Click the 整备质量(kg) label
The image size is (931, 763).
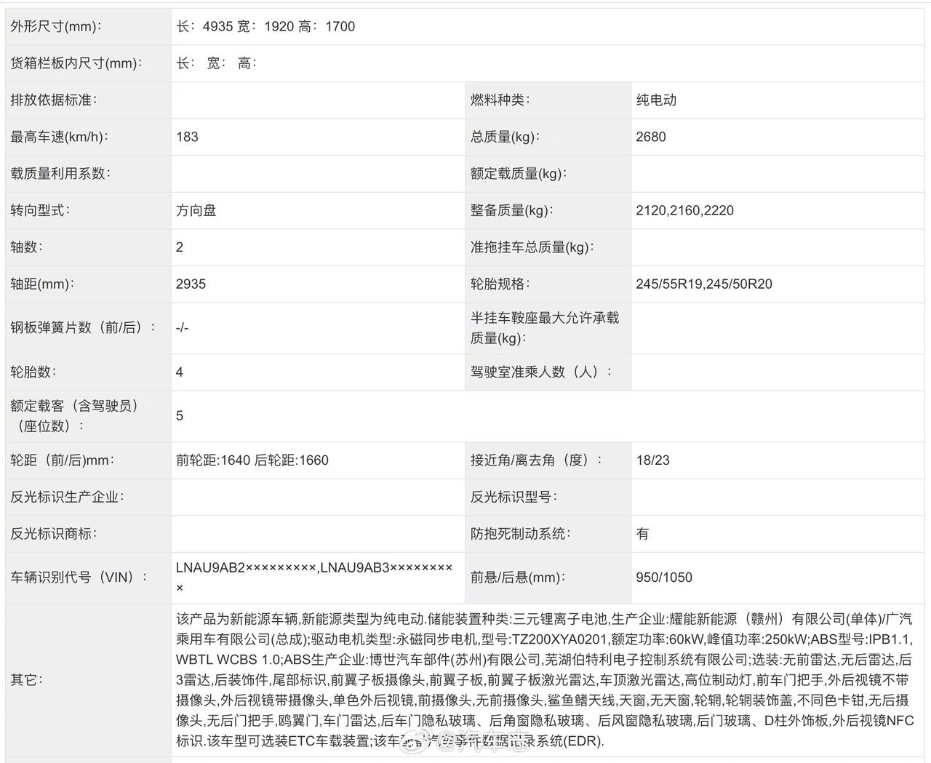tap(512, 210)
